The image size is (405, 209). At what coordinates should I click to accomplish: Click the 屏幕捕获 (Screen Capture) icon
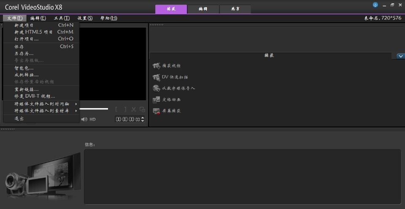157,111
